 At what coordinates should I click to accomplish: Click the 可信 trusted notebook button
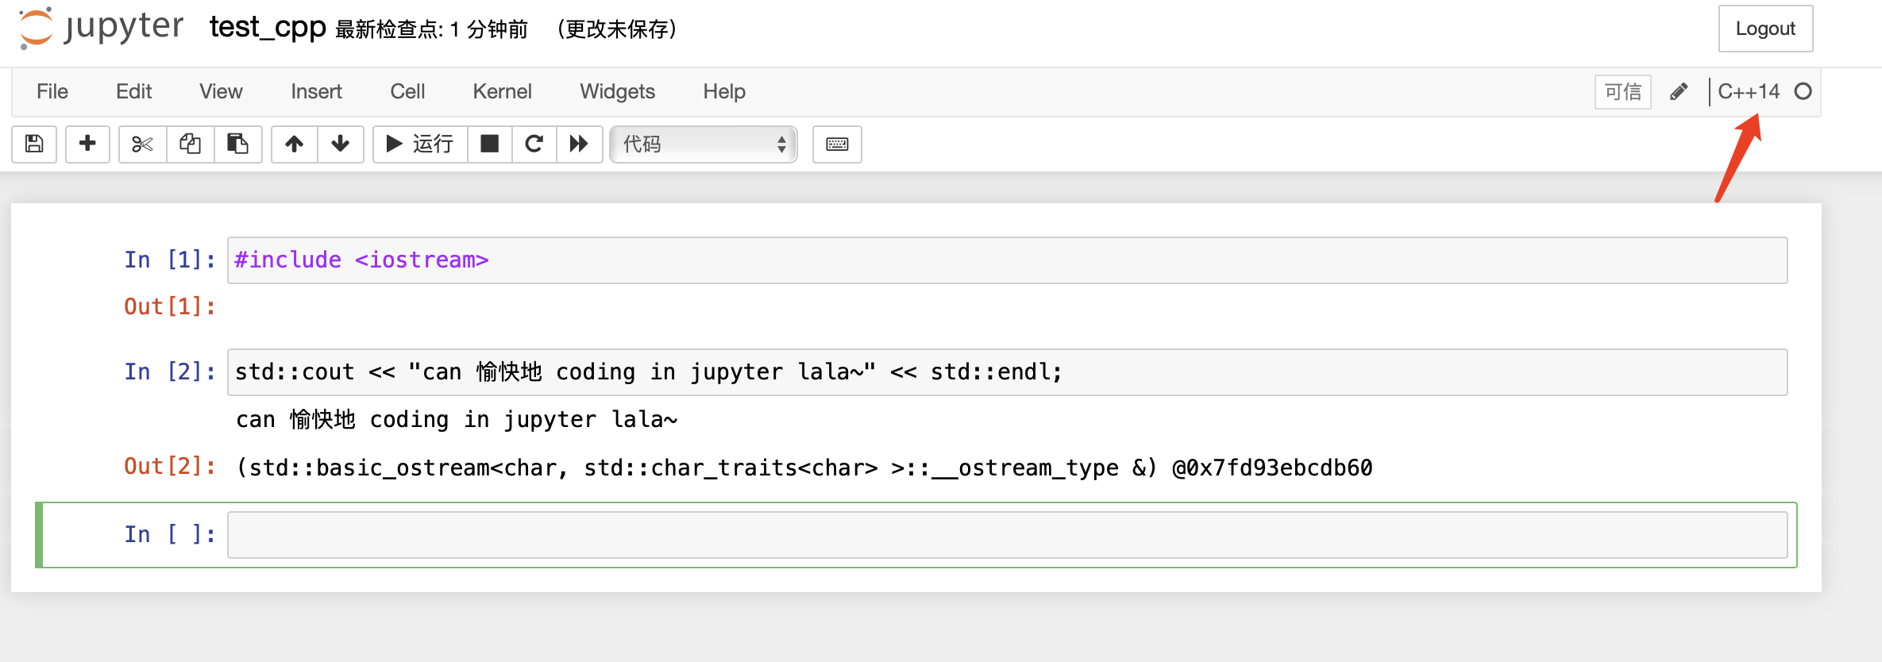coord(1622,92)
